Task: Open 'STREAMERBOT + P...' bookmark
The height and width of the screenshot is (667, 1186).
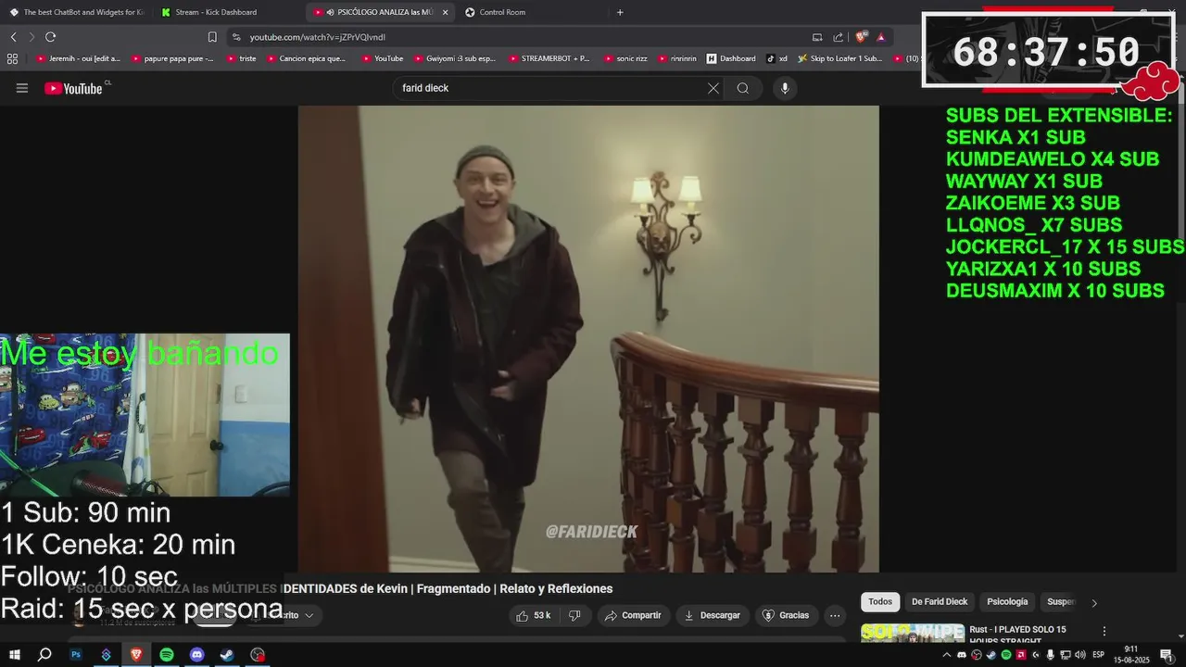Action: click(549, 58)
